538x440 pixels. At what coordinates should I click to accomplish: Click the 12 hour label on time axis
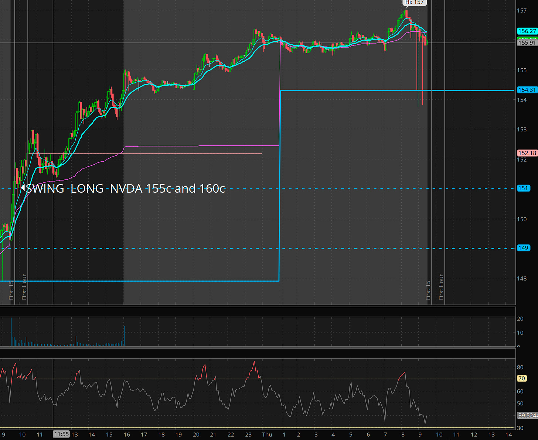pos(474,435)
